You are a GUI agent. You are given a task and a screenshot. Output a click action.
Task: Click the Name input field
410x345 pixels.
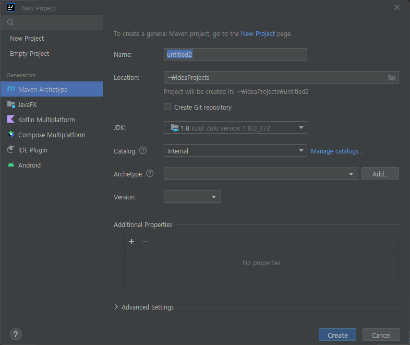click(235, 54)
